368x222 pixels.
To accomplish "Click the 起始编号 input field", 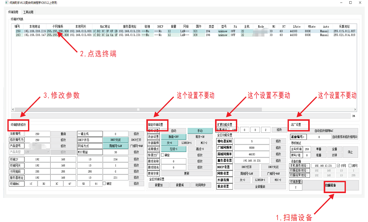I will [319, 137].
